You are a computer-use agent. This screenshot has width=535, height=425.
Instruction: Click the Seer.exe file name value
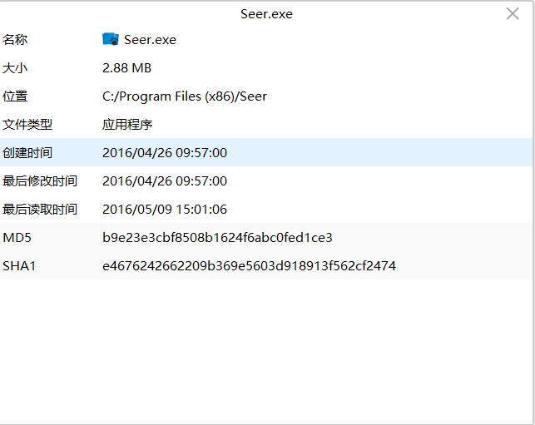[x=150, y=39]
